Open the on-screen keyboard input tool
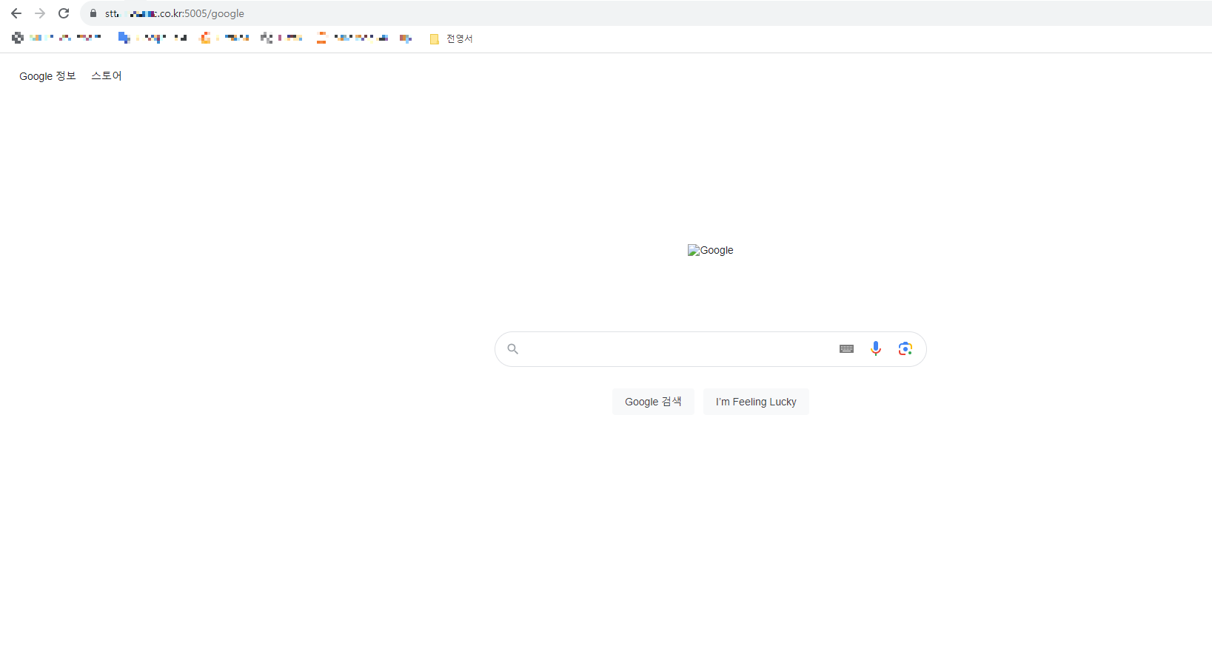This screenshot has height=668, width=1212. pyautogui.click(x=846, y=349)
